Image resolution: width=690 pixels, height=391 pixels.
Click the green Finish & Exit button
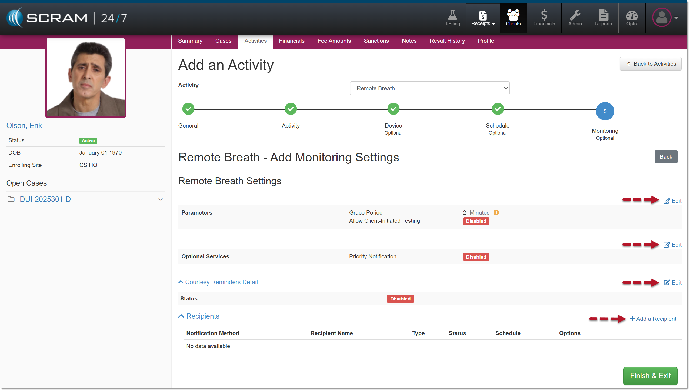tap(650, 376)
